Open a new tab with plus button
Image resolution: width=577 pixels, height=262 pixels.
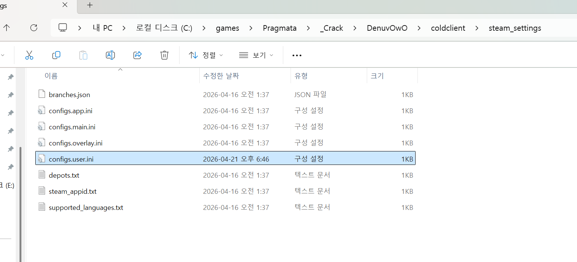tap(90, 5)
